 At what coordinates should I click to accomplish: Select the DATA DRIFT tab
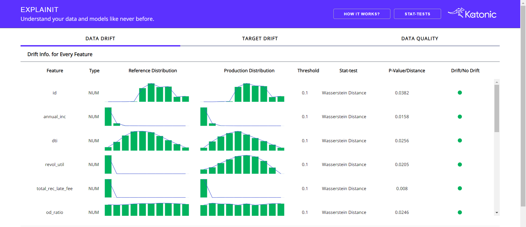(100, 39)
